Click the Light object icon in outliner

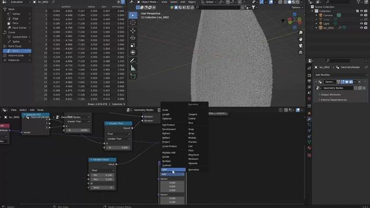(321, 24)
